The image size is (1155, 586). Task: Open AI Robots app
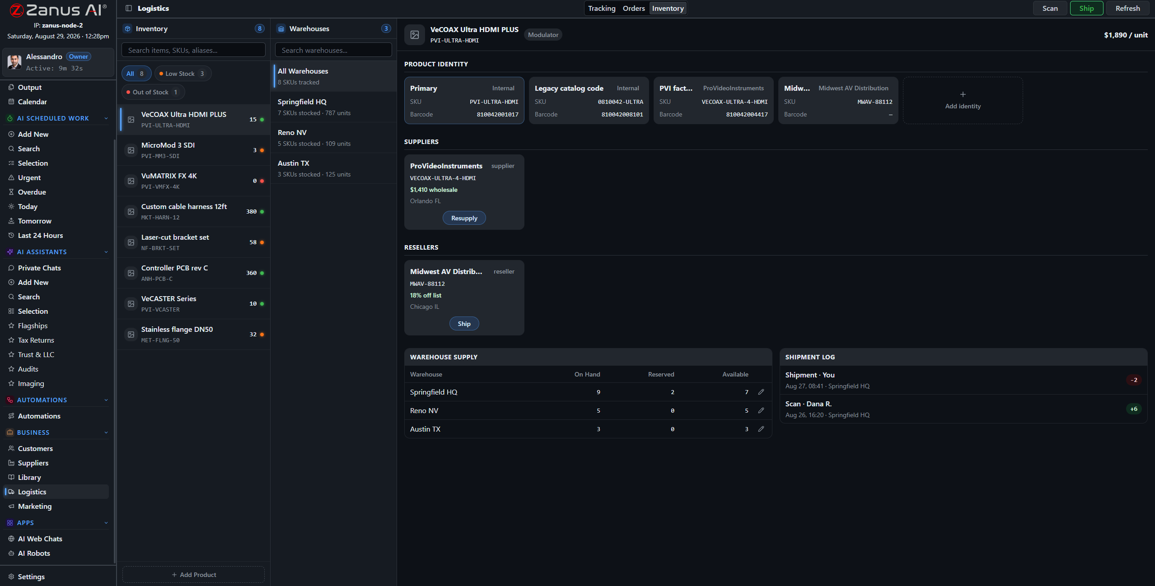[x=56, y=553]
